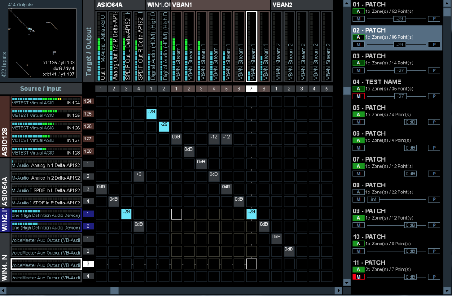Select the M-Audio SPDIF In L input row
Viewport: 452px width, 296px height.
coord(46,189)
